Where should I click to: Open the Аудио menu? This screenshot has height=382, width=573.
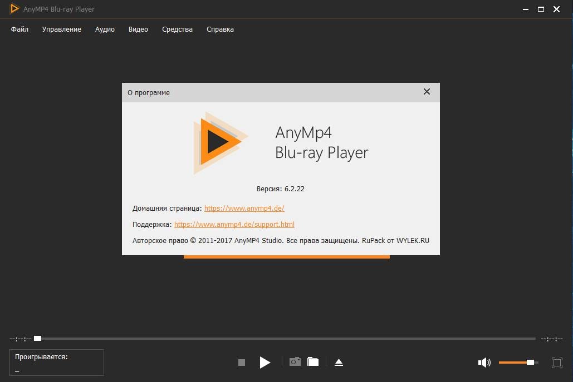(105, 29)
